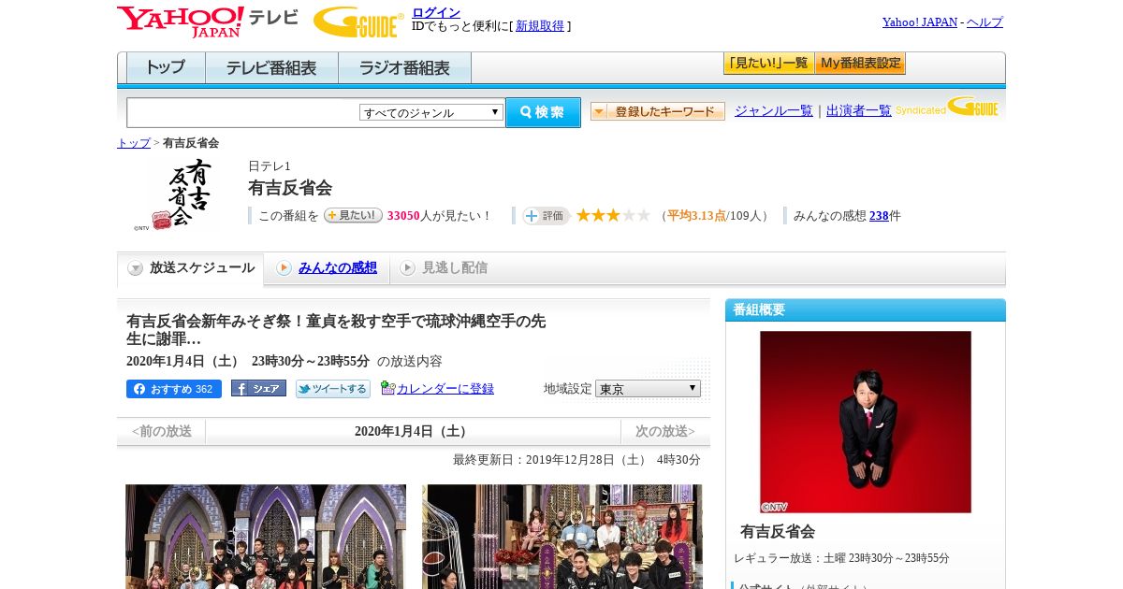Screen dimensions: 1123x589
Task: Open the テレビ番組表 tab
Action: coord(271,68)
